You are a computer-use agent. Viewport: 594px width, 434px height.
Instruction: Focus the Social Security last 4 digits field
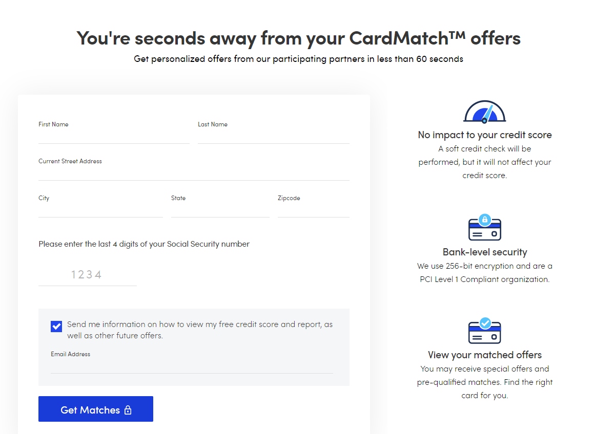(87, 275)
